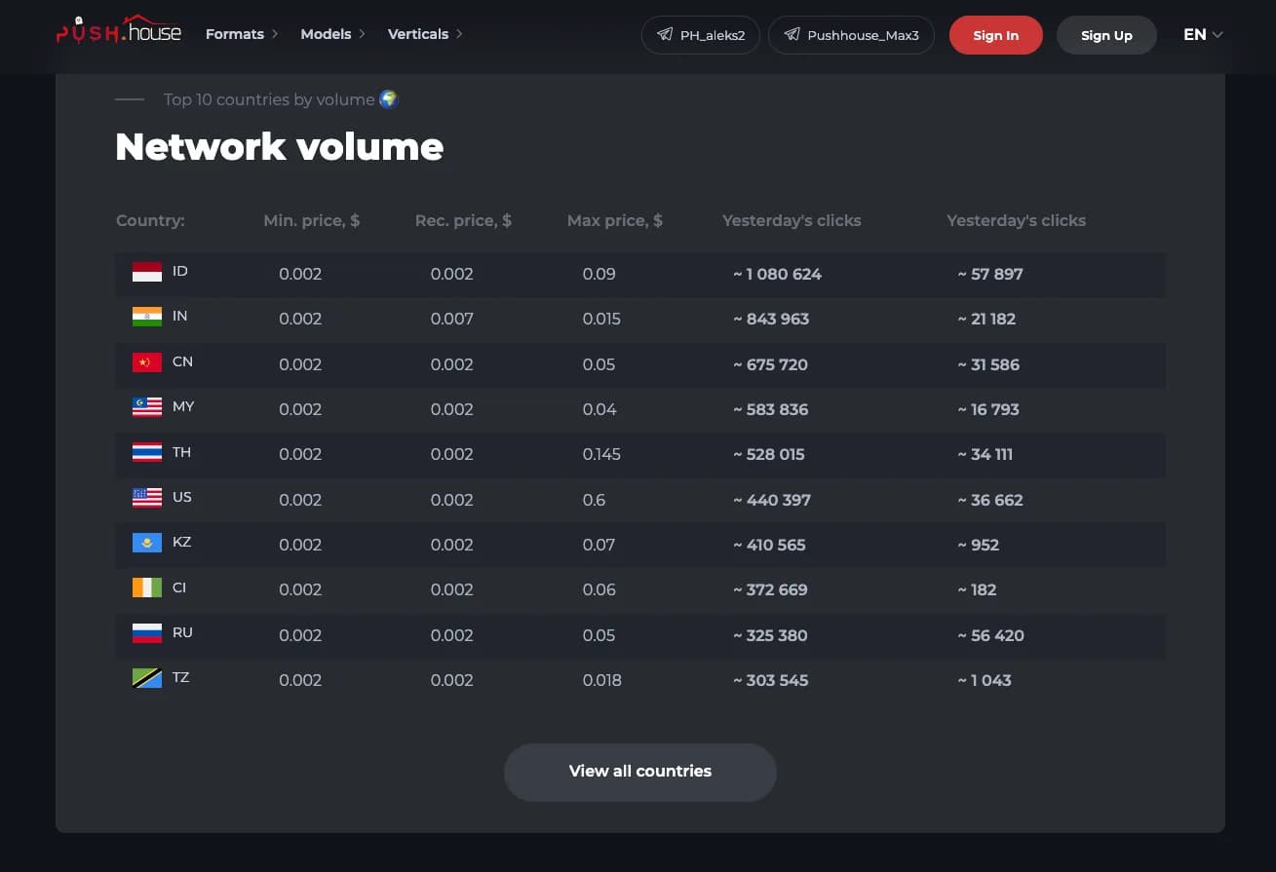
Task: Click the CI country code
Action: pos(179,588)
